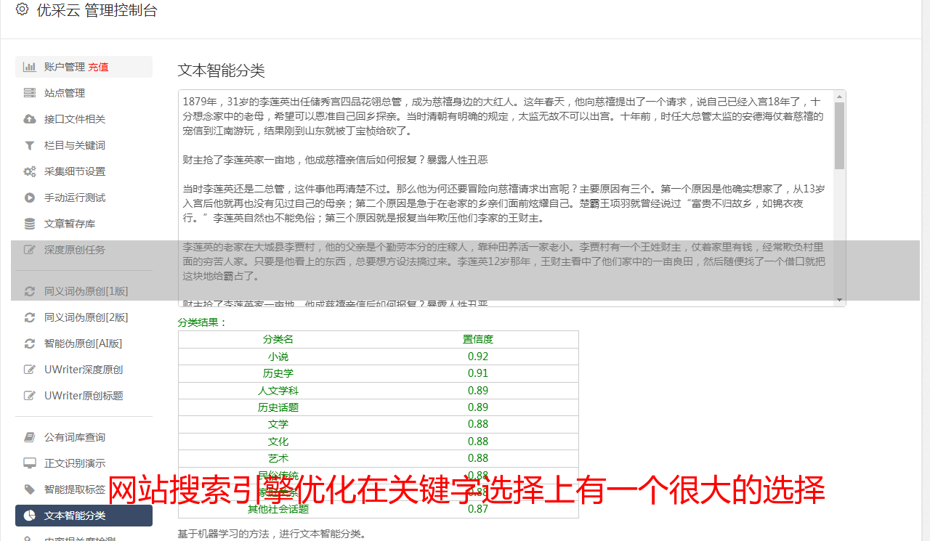Click the text area scrollbar down arrow

(x=840, y=301)
